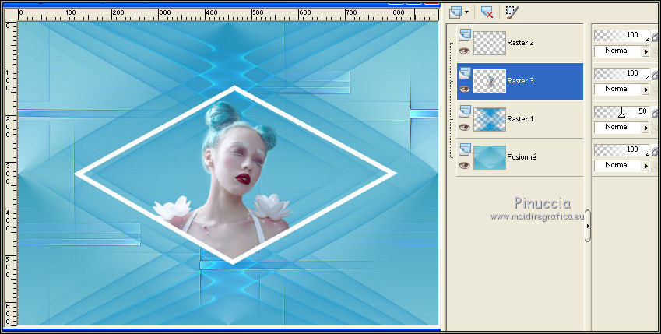Click the Fusionné layer thumbnail
The height and width of the screenshot is (334, 661).
(x=490, y=157)
